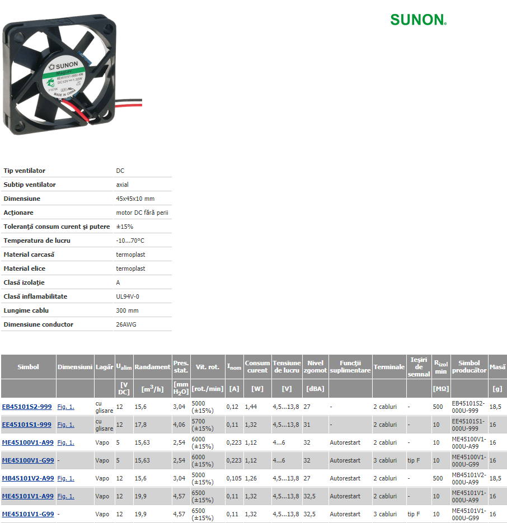Open Fig. 1 link in EE45101S1-999 row
This screenshot has width=507, height=523.
(x=65, y=425)
